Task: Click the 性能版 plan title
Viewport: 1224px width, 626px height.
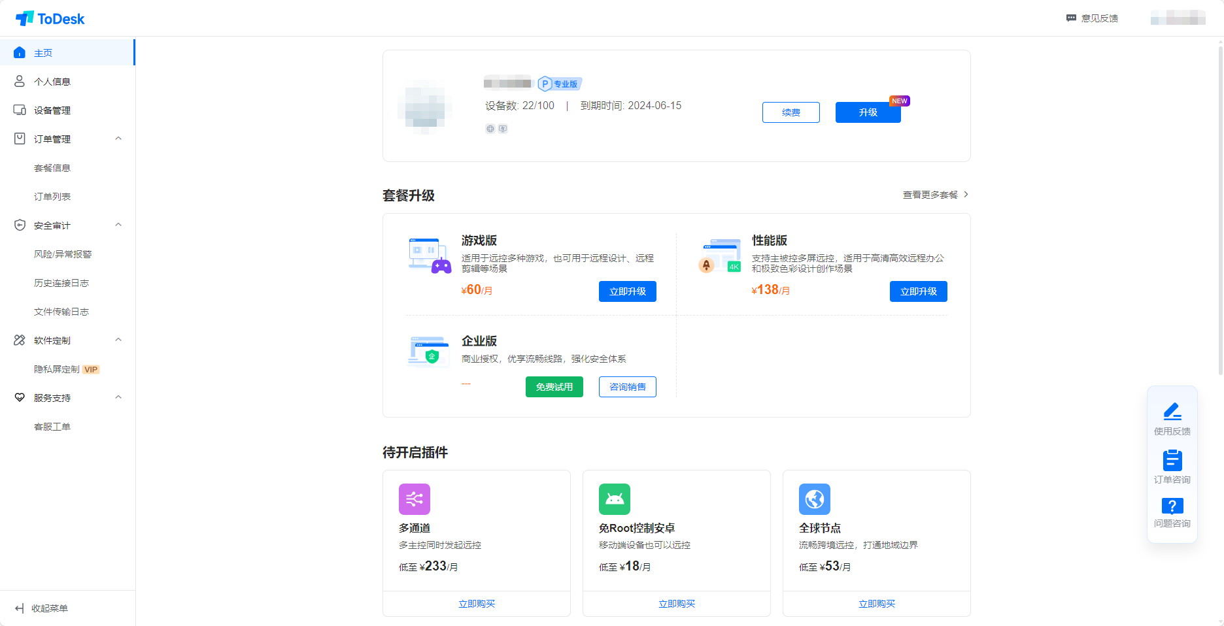Action: [x=770, y=240]
